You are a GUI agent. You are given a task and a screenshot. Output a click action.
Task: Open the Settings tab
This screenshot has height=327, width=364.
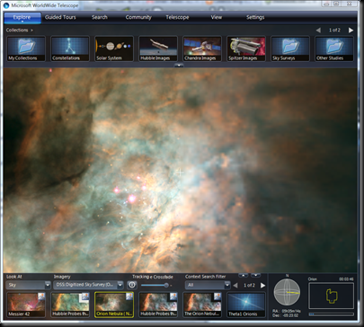pos(255,17)
